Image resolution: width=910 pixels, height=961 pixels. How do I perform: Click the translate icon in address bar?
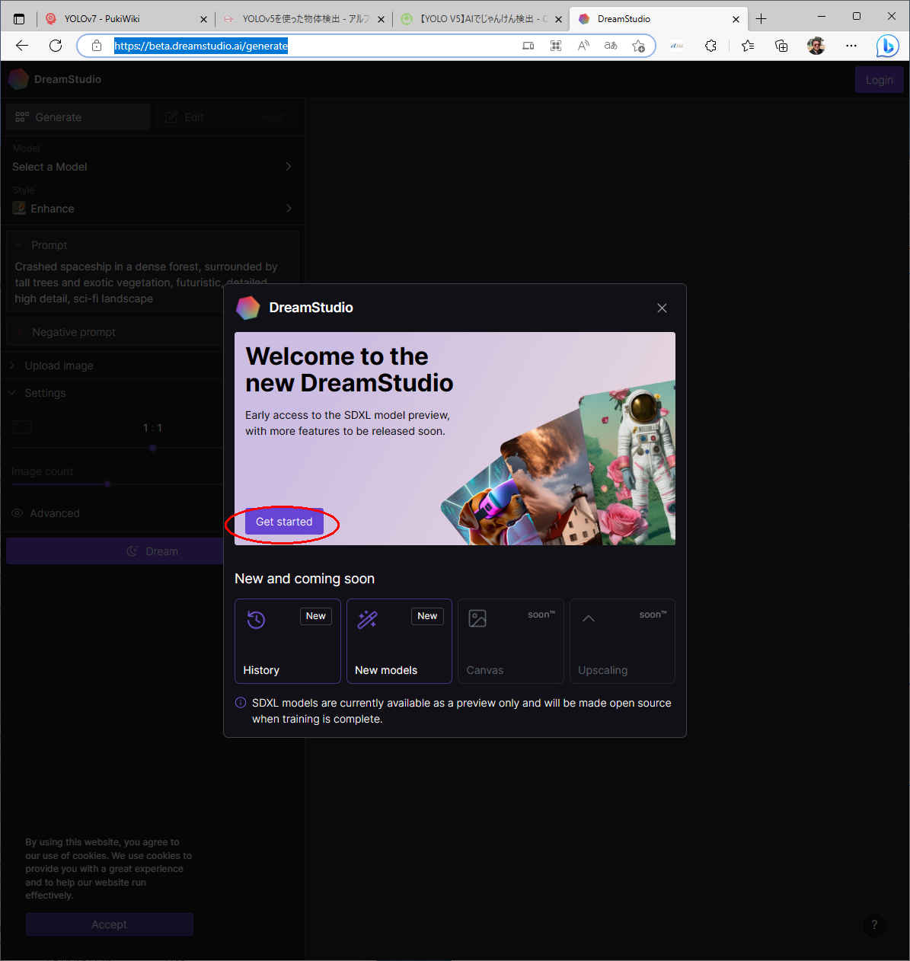point(611,46)
